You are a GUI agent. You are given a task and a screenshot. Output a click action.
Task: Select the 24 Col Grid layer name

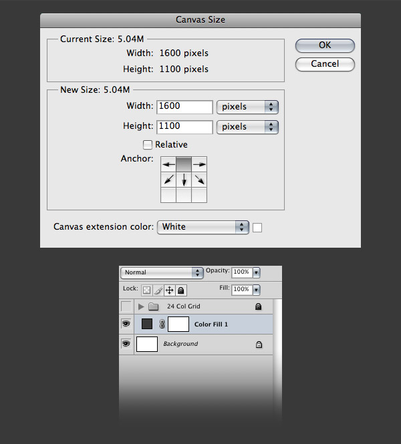coord(183,306)
